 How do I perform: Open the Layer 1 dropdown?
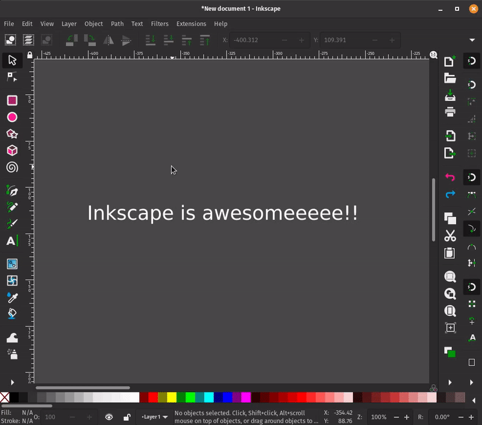point(154,417)
